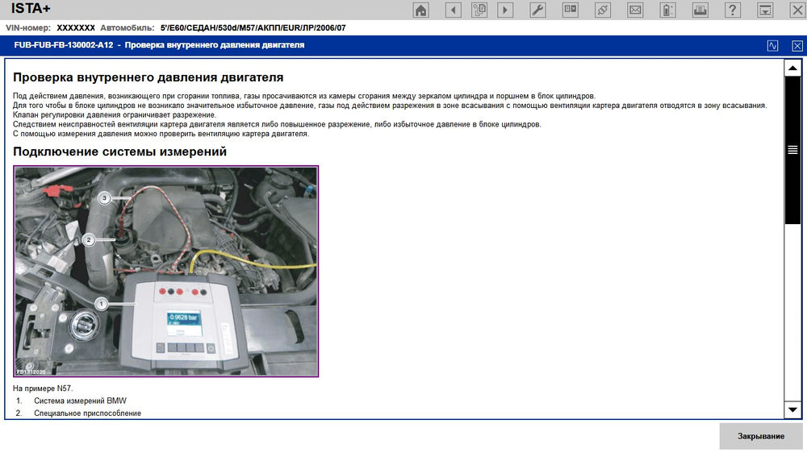Open help with the question mark icon
807x453 pixels.
[733, 10]
